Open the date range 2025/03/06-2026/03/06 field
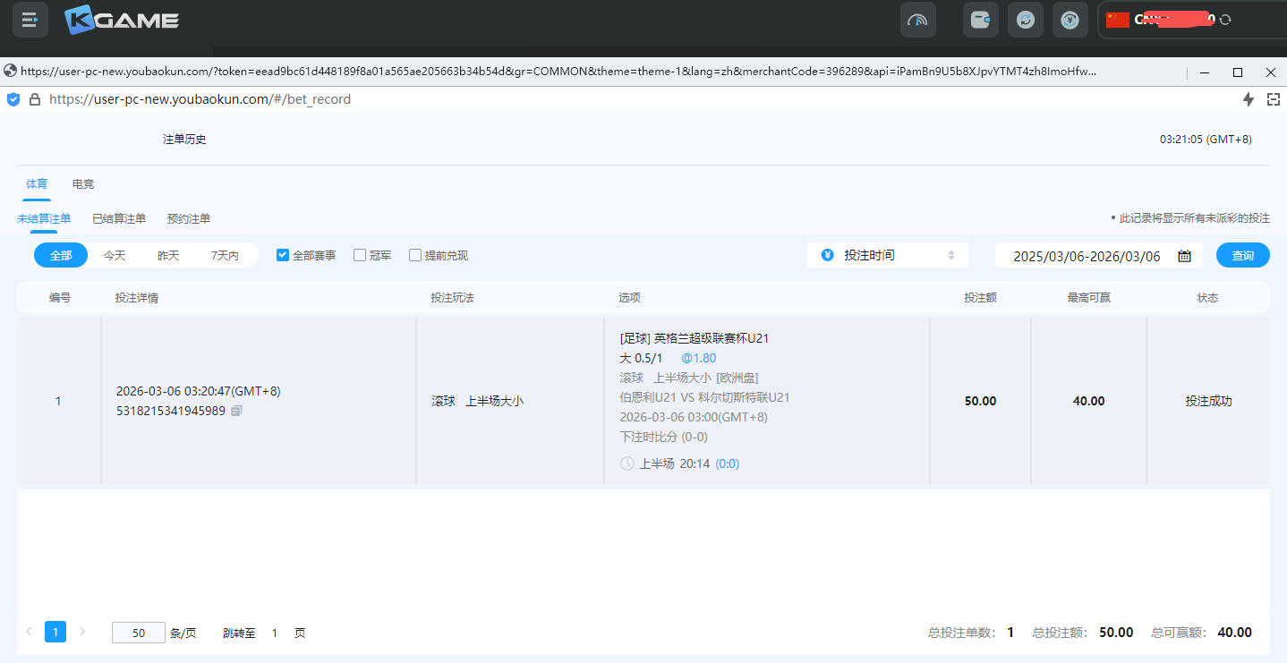1287x663 pixels. pyautogui.click(x=1086, y=256)
